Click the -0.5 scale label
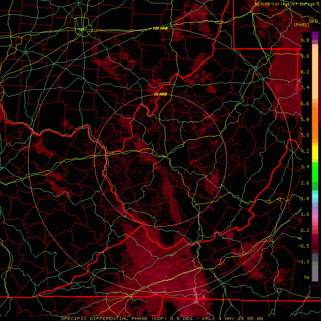This screenshot has height=321, width=321. click(304, 246)
